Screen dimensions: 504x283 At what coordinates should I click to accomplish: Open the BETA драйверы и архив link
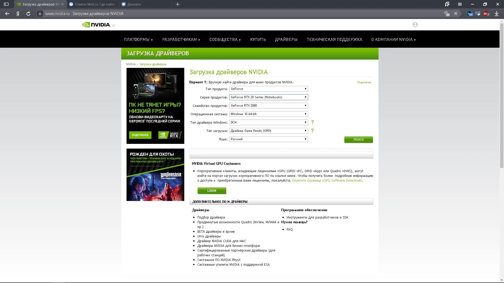(216, 232)
